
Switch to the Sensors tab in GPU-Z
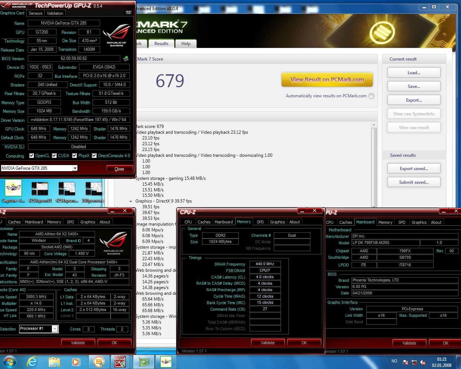tap(35, 13)
